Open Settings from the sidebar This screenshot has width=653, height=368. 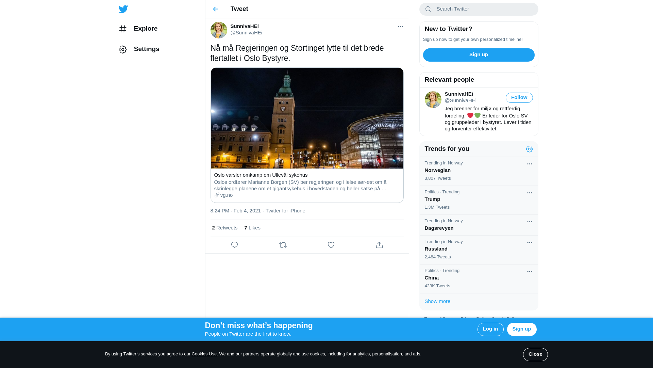(139, 49)
